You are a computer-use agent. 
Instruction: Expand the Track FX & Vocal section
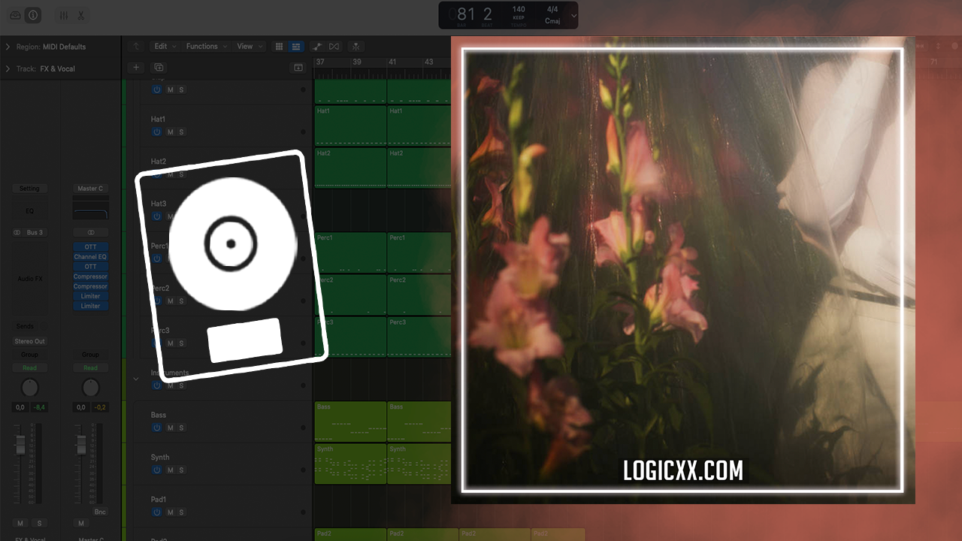8,68
